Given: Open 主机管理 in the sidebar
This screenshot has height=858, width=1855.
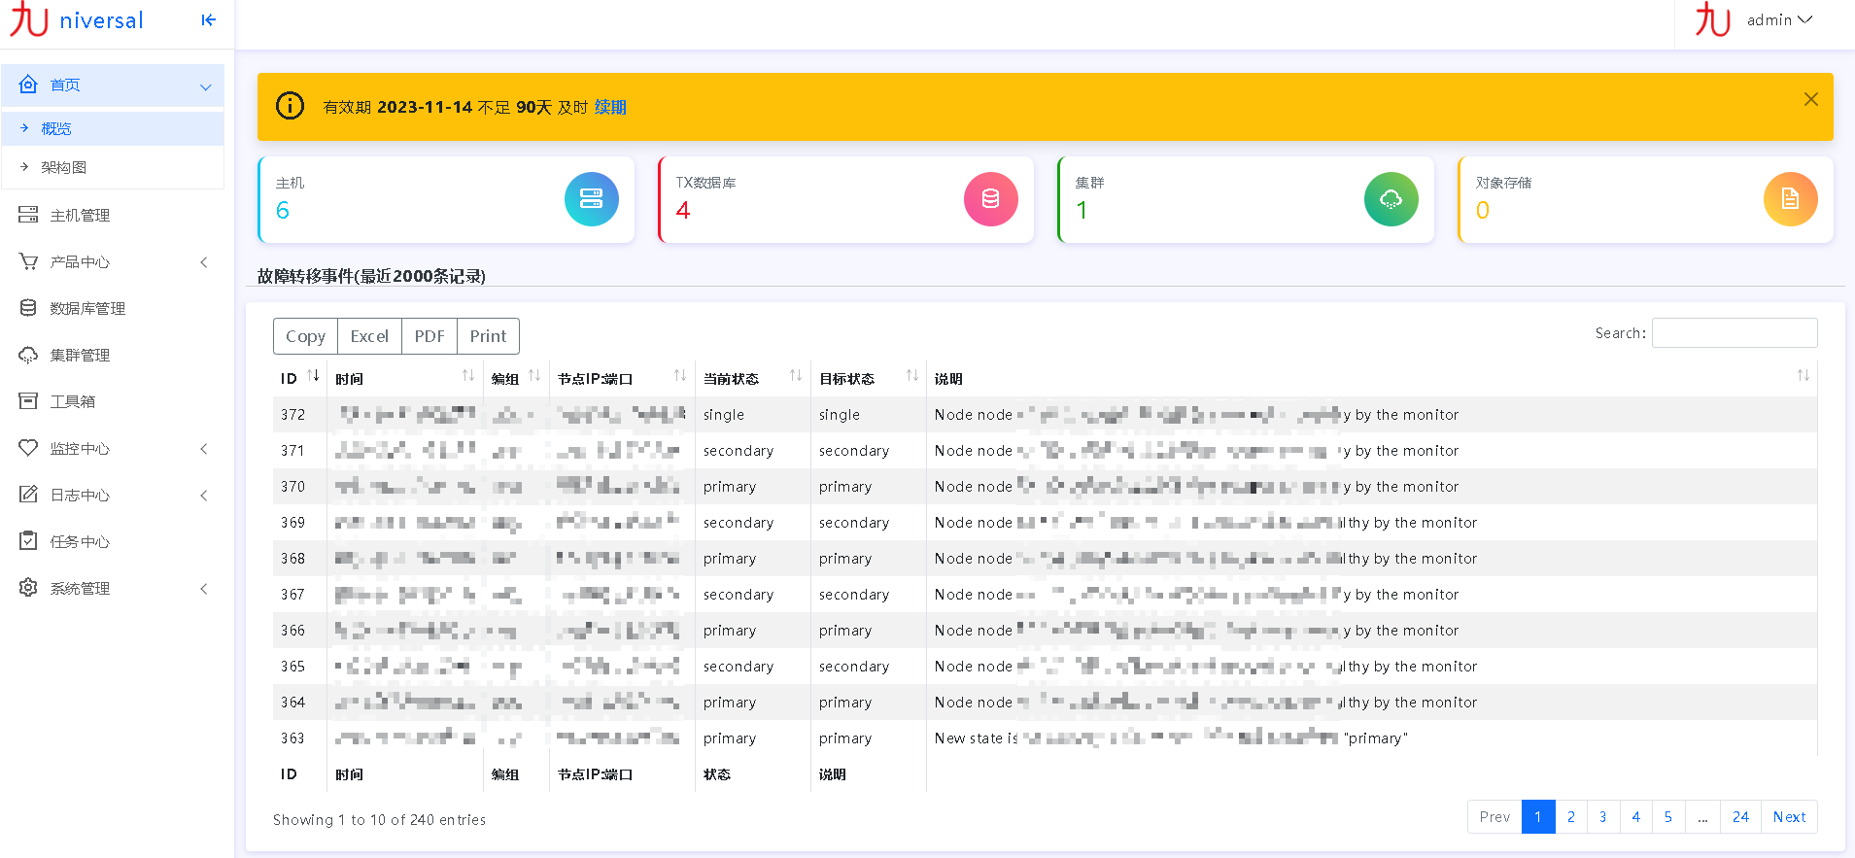Looking at the screenshot, I should coord(80,215).
